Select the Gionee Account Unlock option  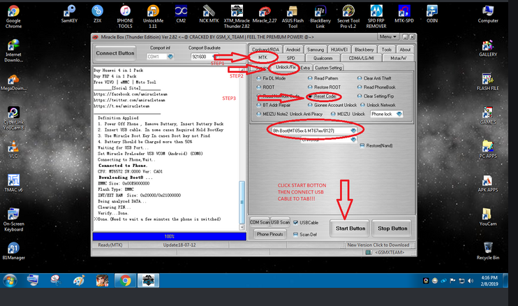(310, 105)
